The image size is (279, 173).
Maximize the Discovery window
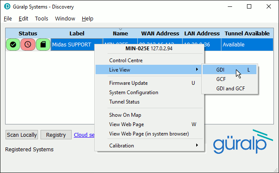point(249,6)
